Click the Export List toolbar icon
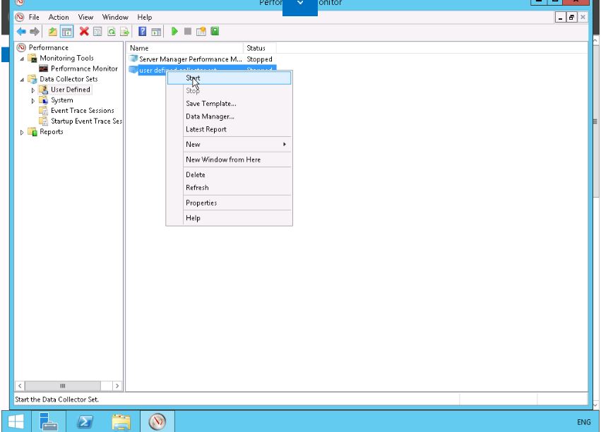Screen dimensions: 601x432 coord(125,31)
